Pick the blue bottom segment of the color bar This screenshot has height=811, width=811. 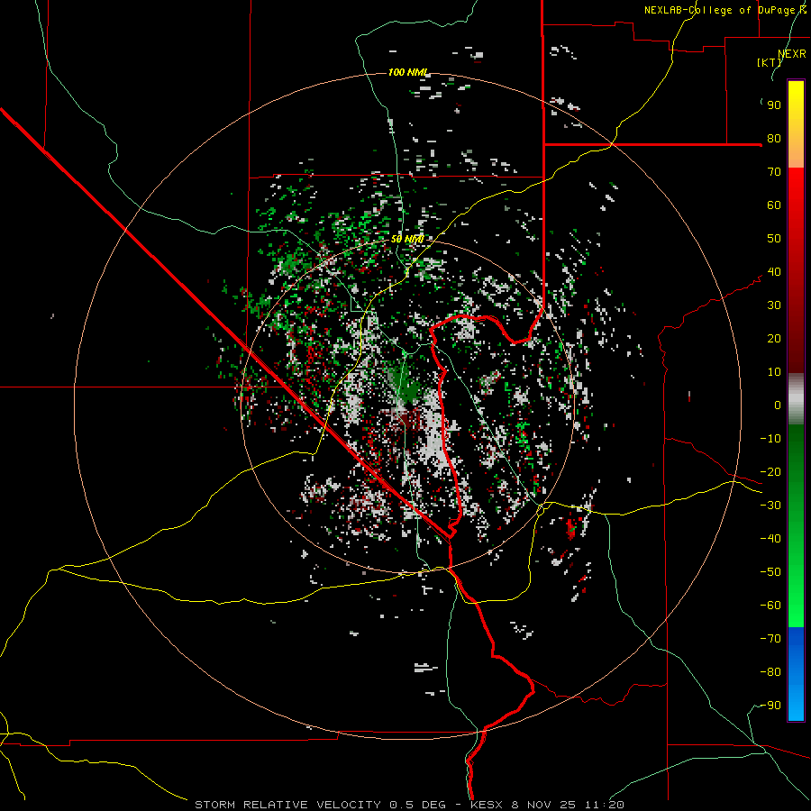[796, 674]
